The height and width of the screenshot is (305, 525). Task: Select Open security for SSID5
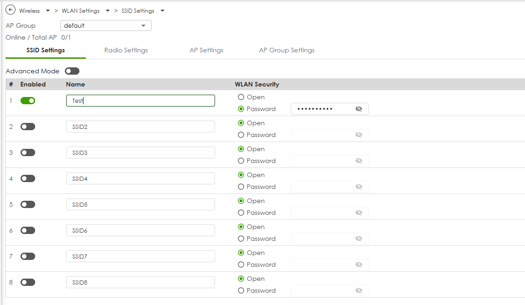pos(241,201)
